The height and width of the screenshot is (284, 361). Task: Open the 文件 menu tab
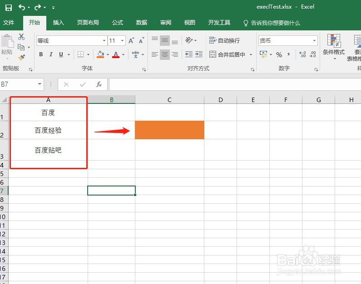coord(9,23)
